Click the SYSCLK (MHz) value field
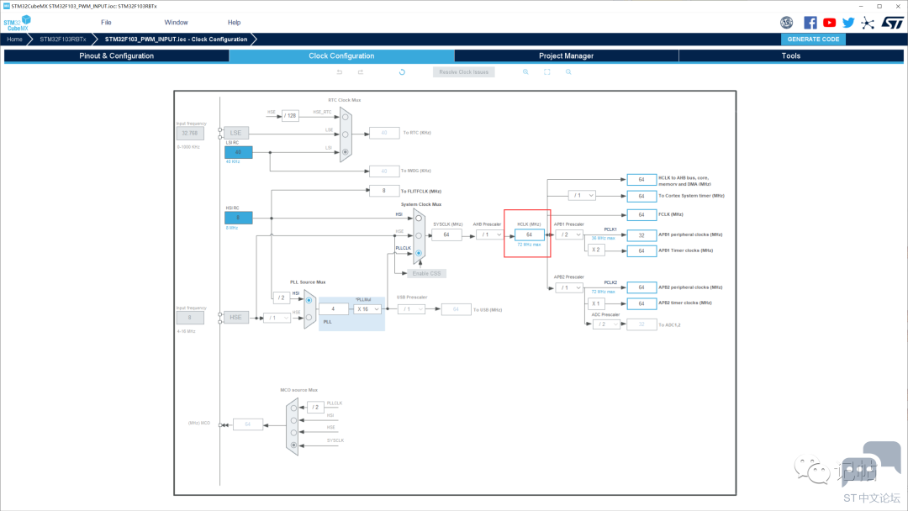The height and width of the screenshot is (511, 908). (x=446, y=234)
